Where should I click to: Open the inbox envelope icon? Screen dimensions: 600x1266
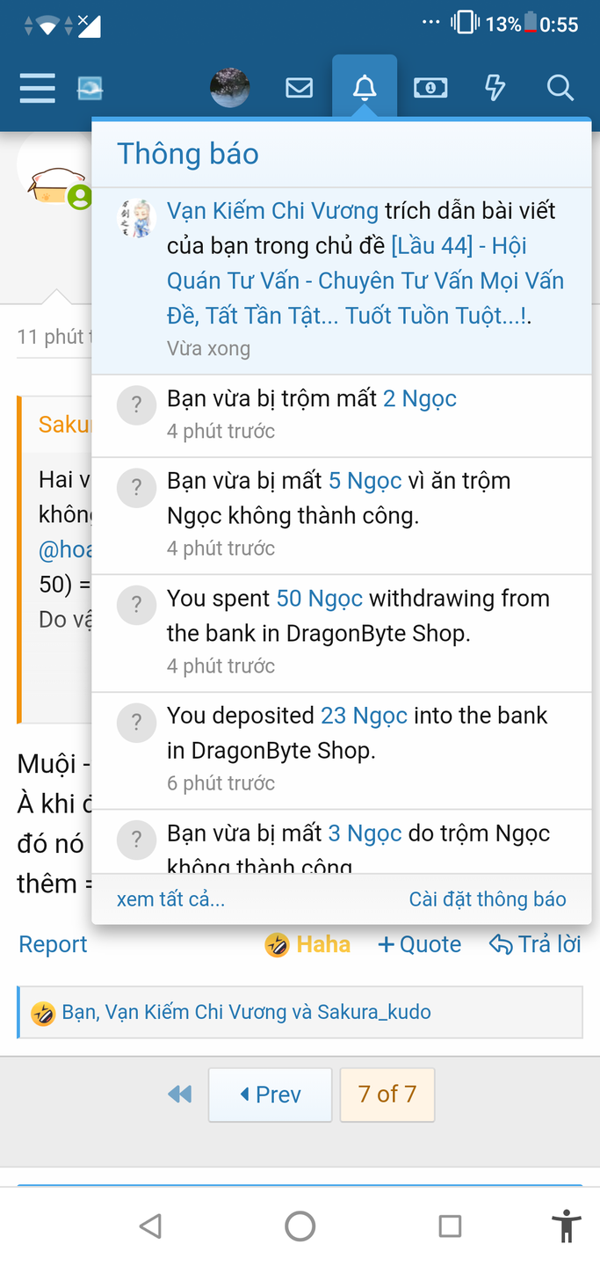300,88
